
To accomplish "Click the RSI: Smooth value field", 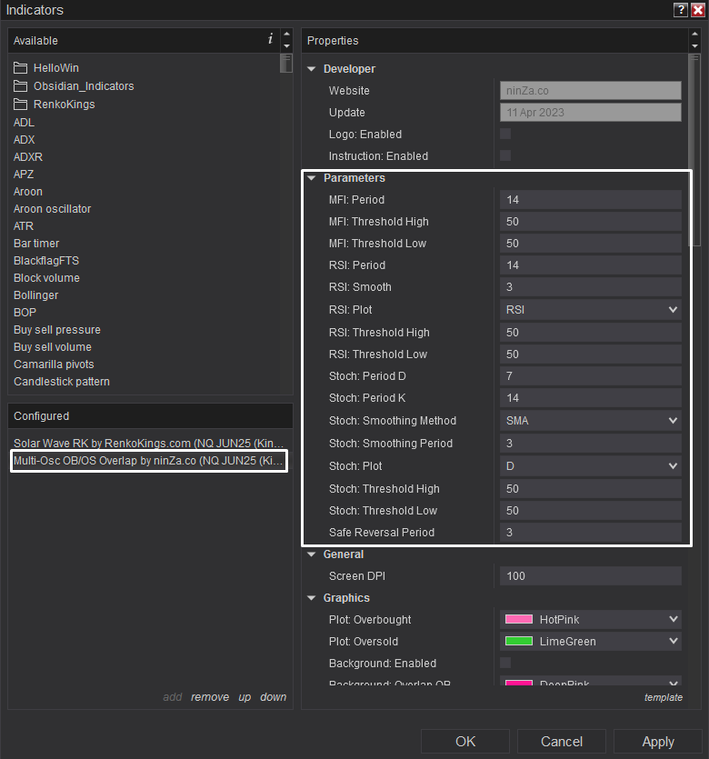I will (591, 286).
